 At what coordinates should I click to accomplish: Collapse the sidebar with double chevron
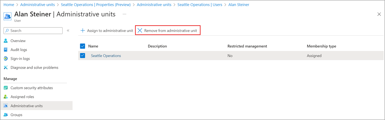click(x=68, y=31)
